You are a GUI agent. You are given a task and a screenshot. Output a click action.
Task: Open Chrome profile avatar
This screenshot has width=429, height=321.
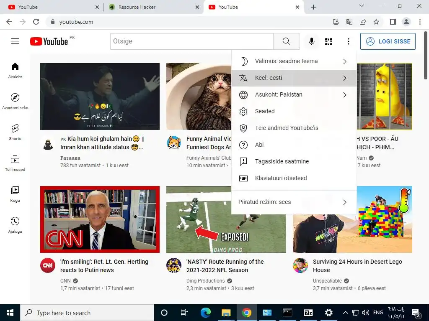[406, 22]
